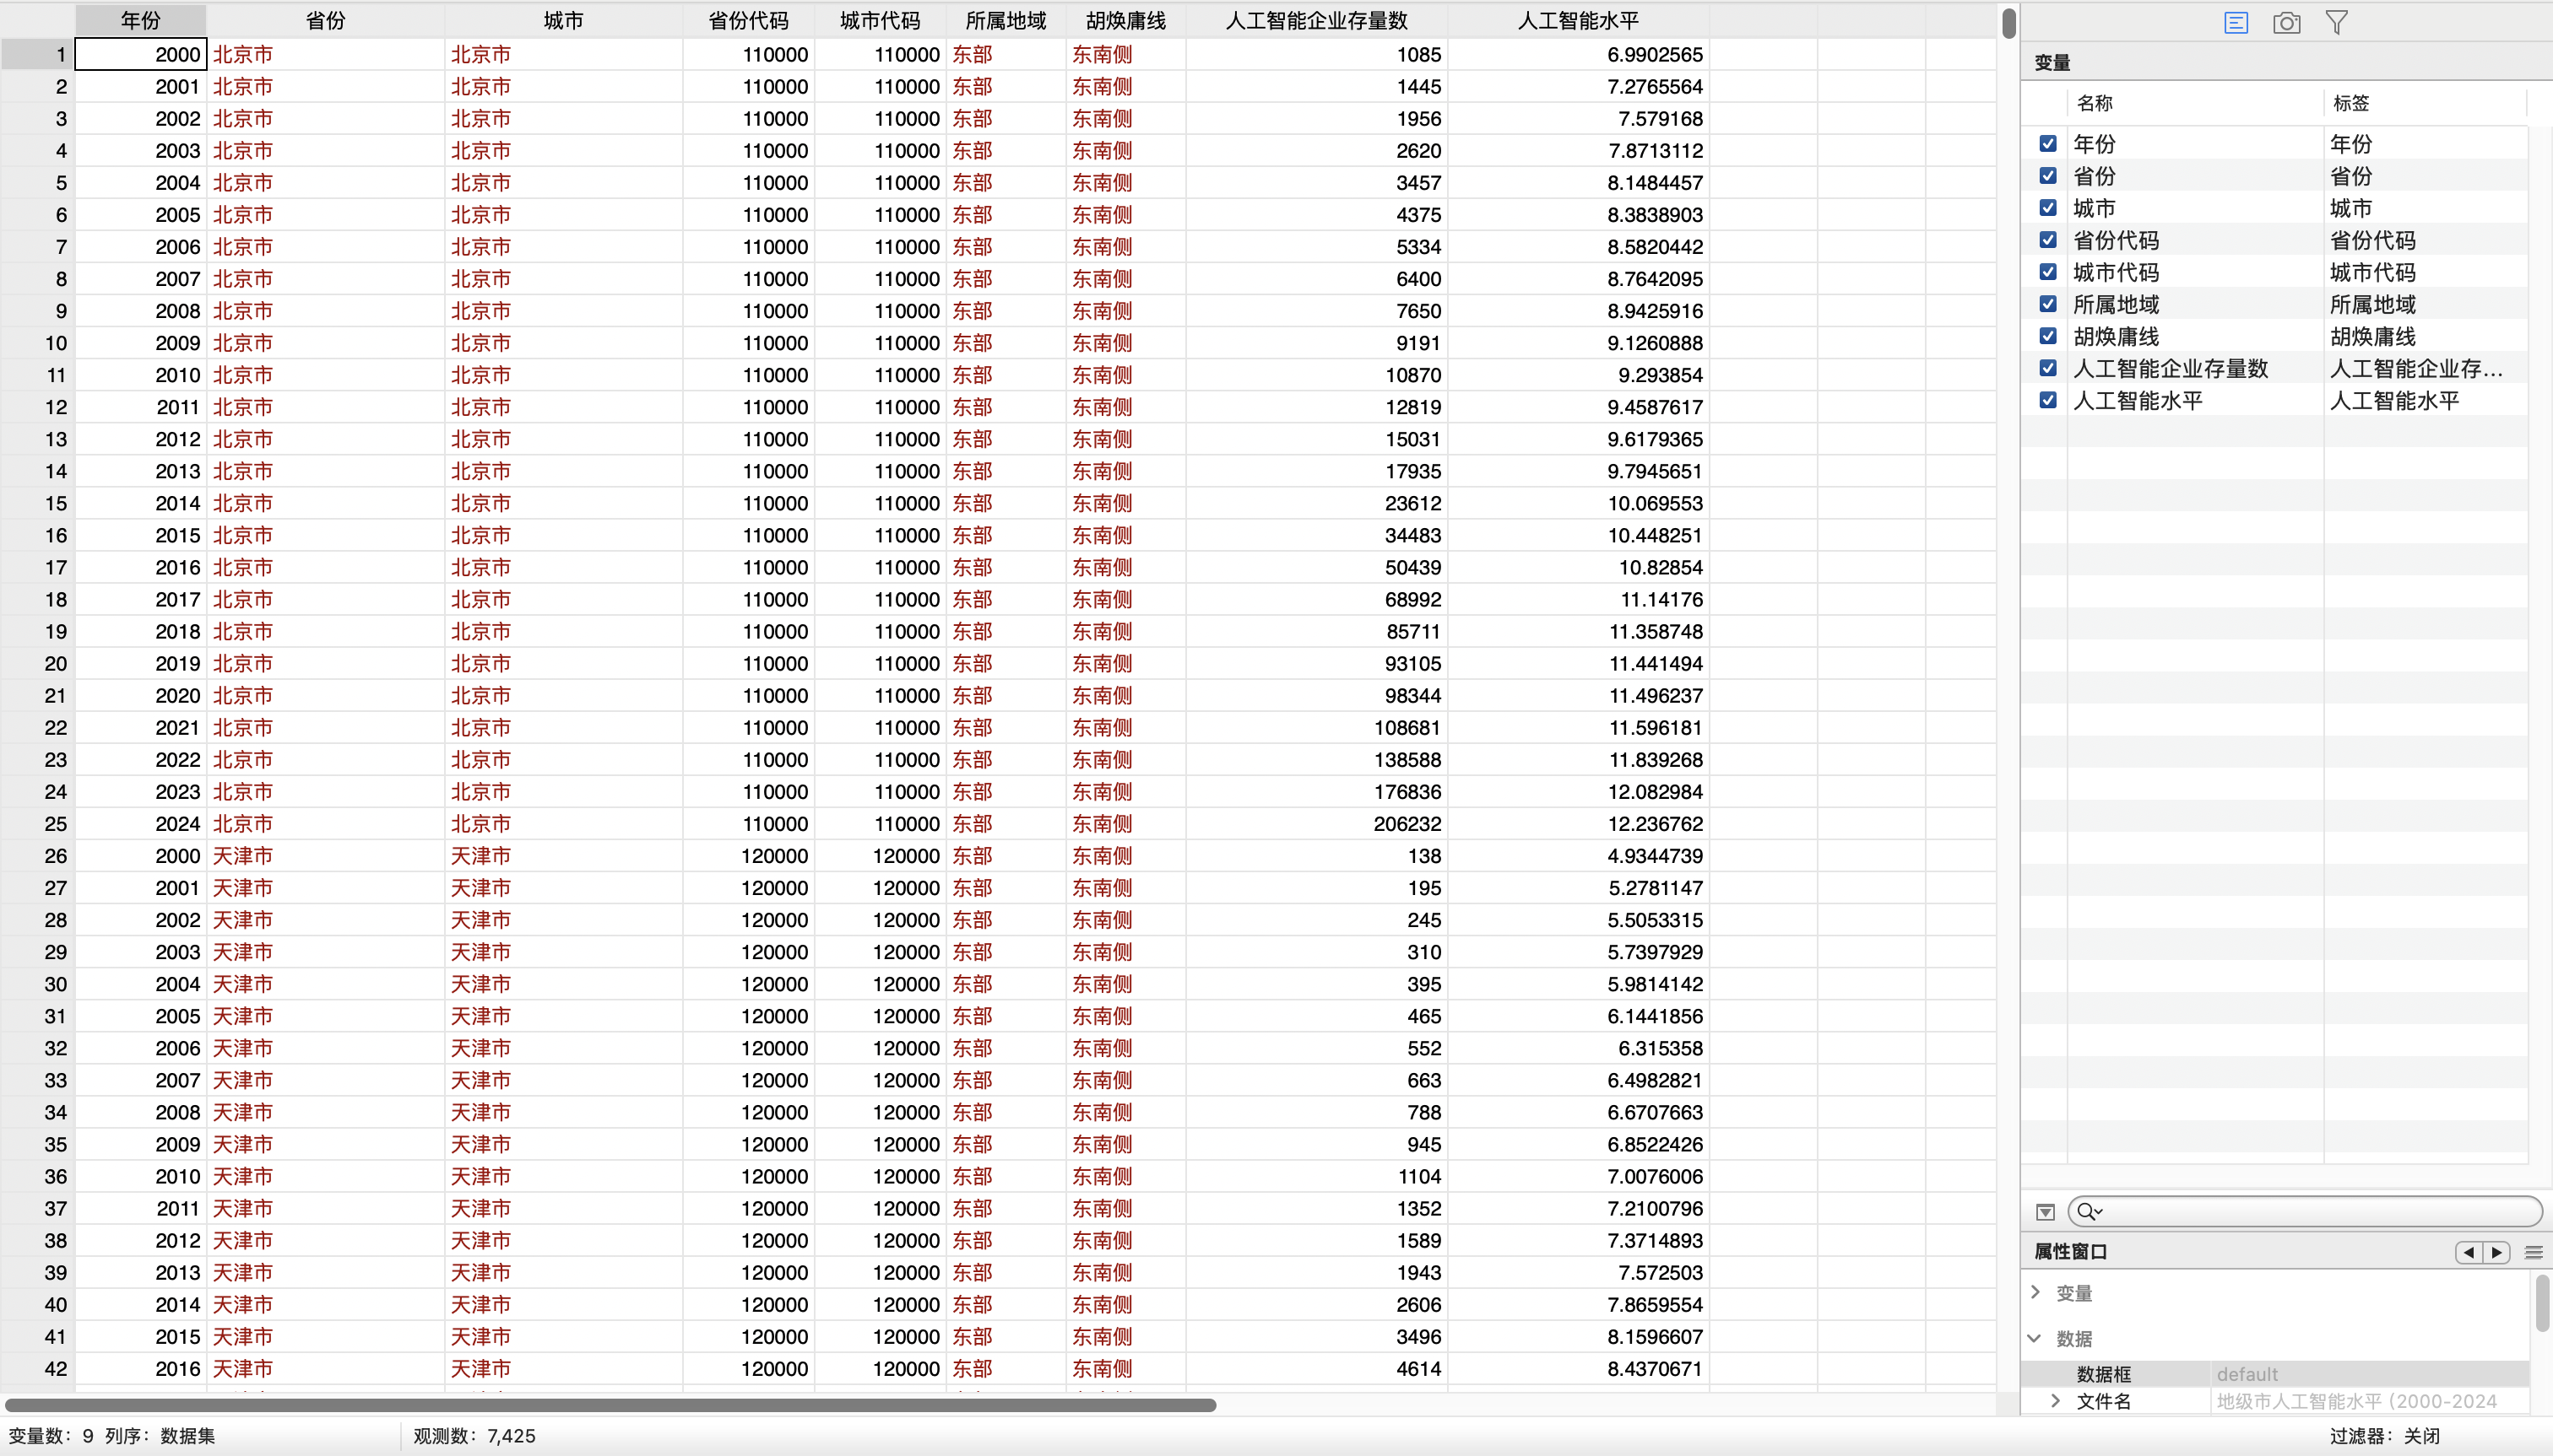Toggle the 胡焕庸线 variable checkbox
2553x1456 pixels.
point(2047,336)
